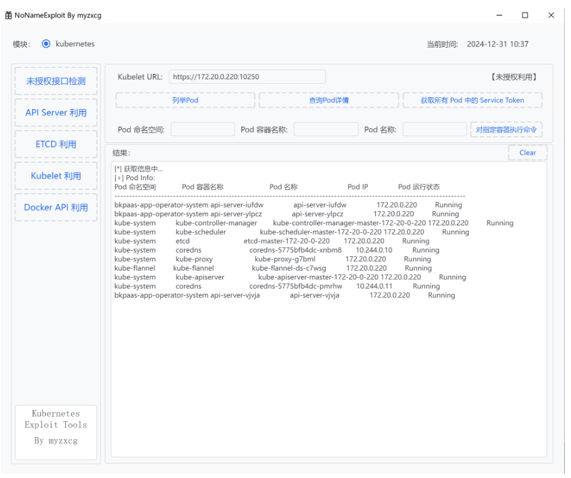
Task: Click the Kubelet URL input field
Action: [x=248, y=77]
